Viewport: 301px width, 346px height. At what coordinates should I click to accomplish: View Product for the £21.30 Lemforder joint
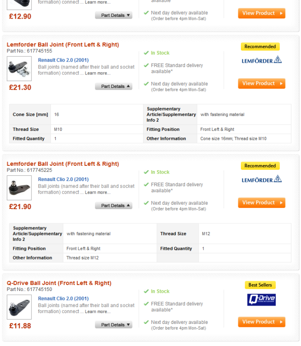(x=261, y=84)
